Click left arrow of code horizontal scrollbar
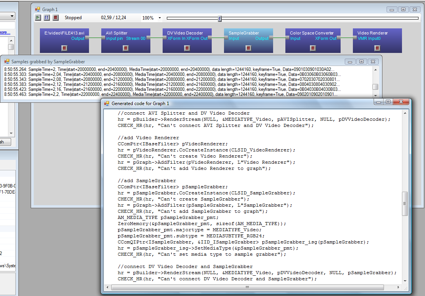This screenshot has height=296, width=425. click(108, 287)
